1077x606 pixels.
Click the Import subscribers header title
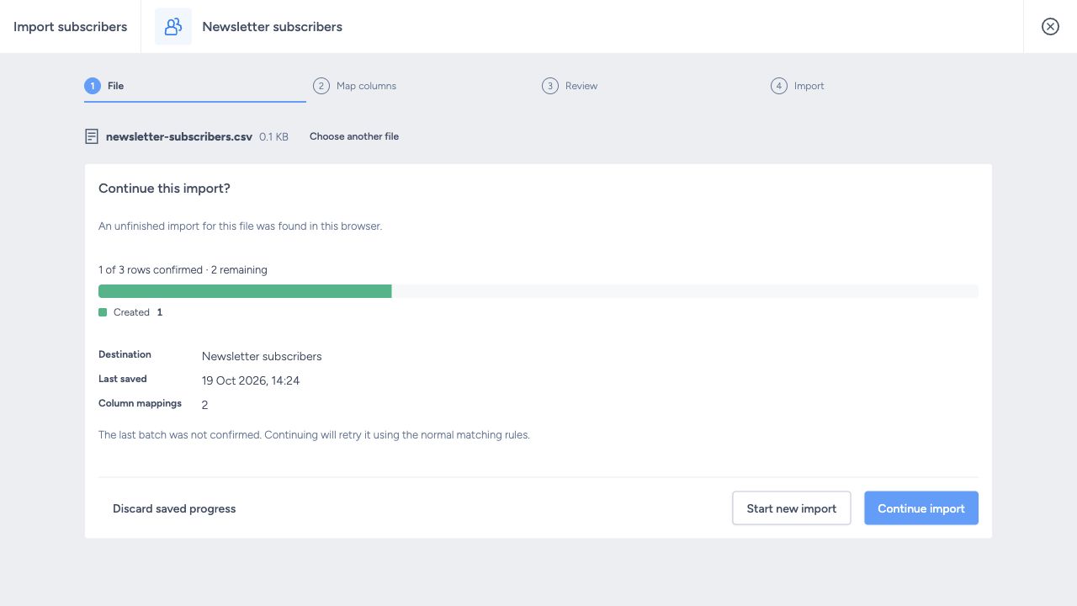(x=71, y=26)
